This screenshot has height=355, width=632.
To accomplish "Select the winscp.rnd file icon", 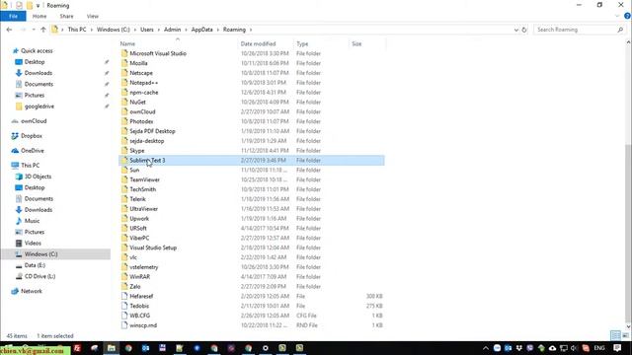I will 124,324.
